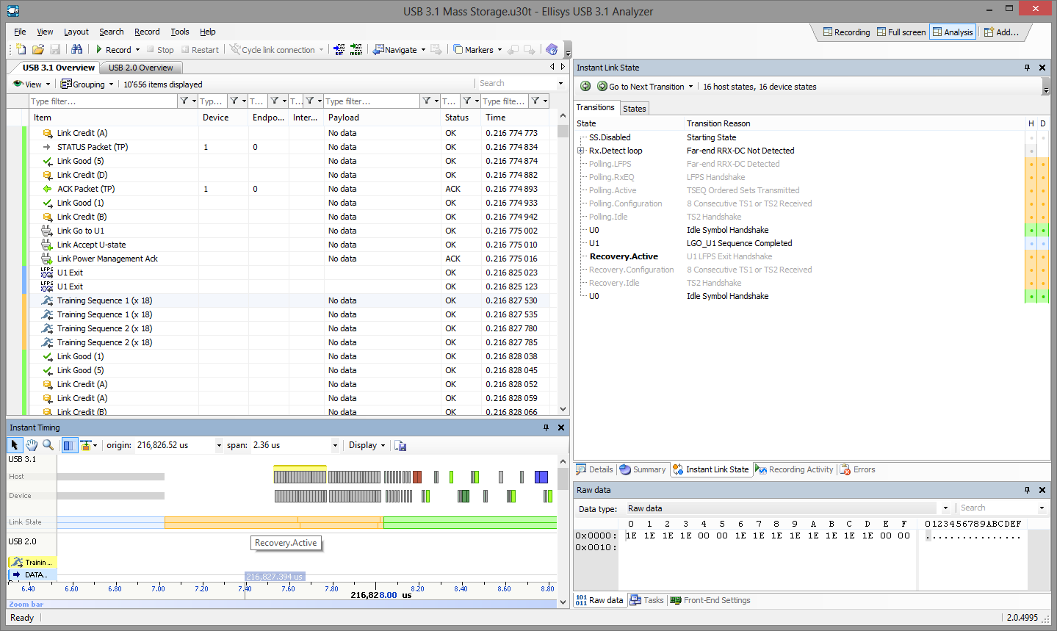Viewport: 1057px width, 631px height.
Task: Switch to the USB 2.0 Overview tab
Action: click(x=140, y=68)
